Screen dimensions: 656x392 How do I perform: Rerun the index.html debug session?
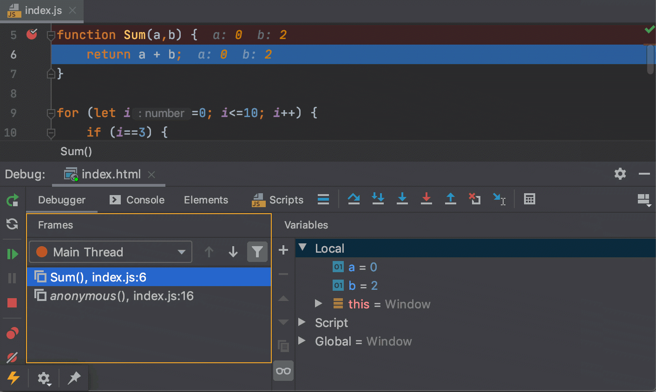coord(13,200)
